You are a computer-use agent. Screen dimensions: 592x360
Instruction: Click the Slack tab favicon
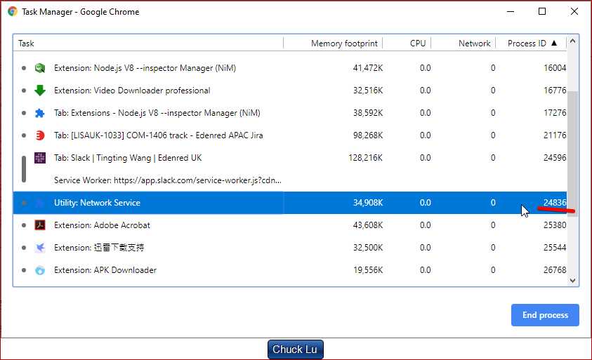pos(40,158)
